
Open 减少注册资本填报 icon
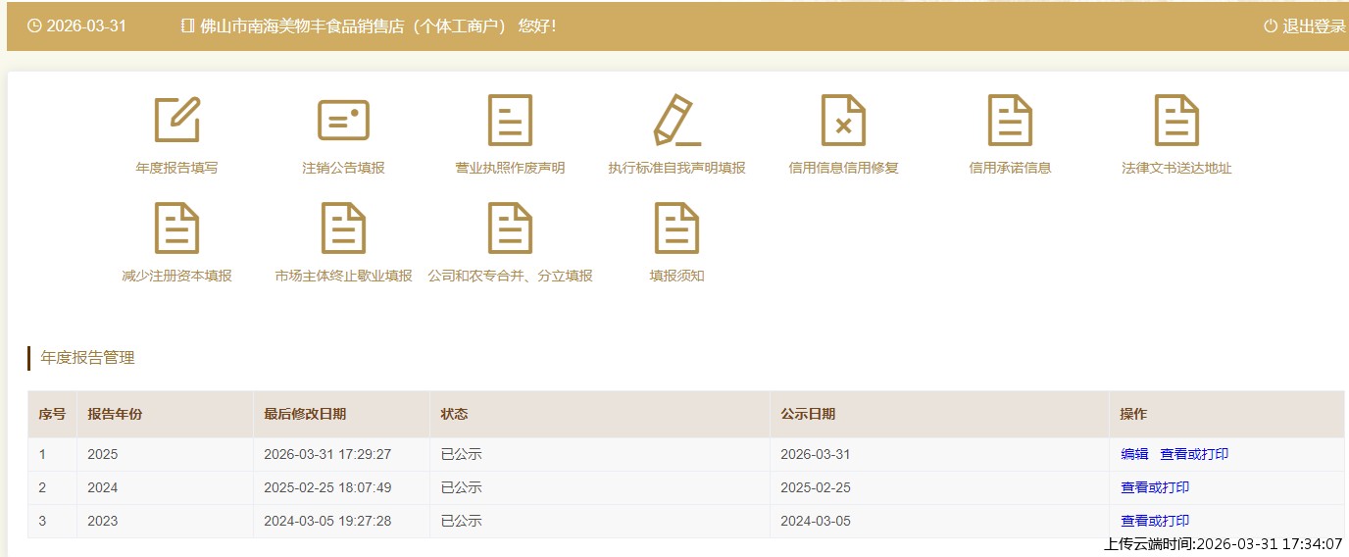point(177,228)
